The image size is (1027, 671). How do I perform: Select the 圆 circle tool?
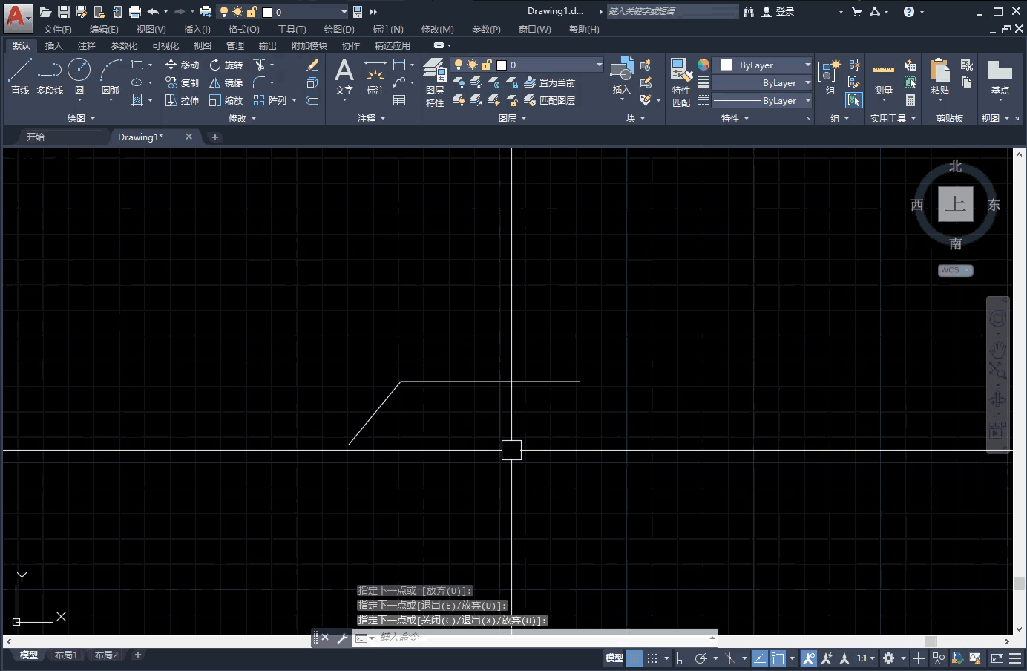pos(79,77)
